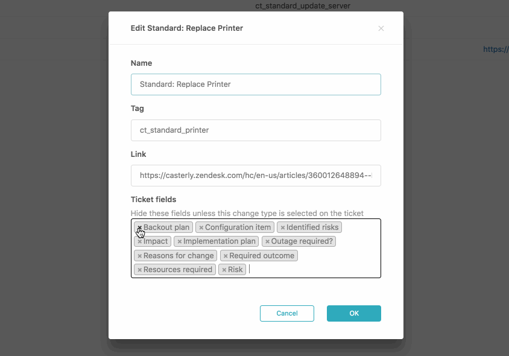
Task: Open the https link behind the dialog
Action: (496, 49)
